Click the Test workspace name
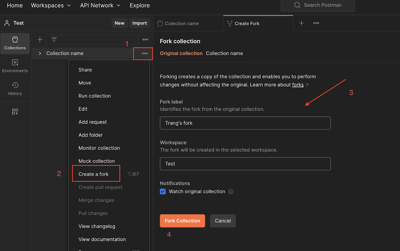 click(18, 23)
